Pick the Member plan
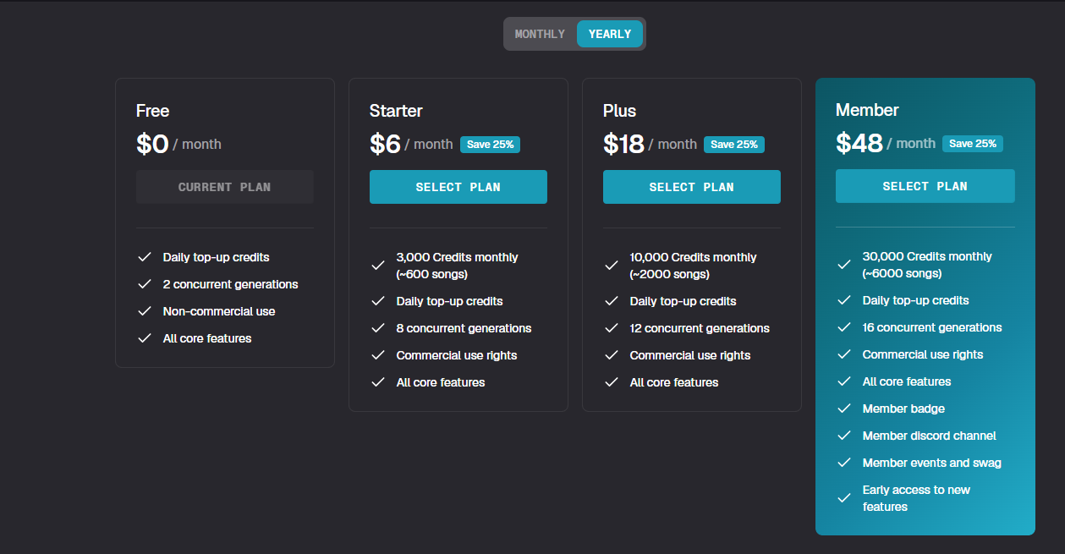The height and width of the screenshot is (554, 1065). tap(925, 186)
